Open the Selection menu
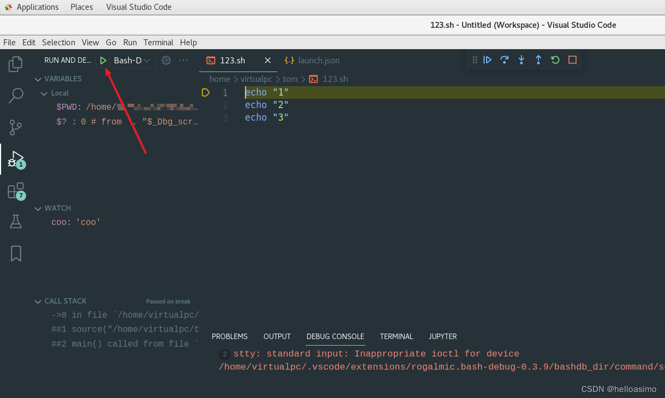 58,42
